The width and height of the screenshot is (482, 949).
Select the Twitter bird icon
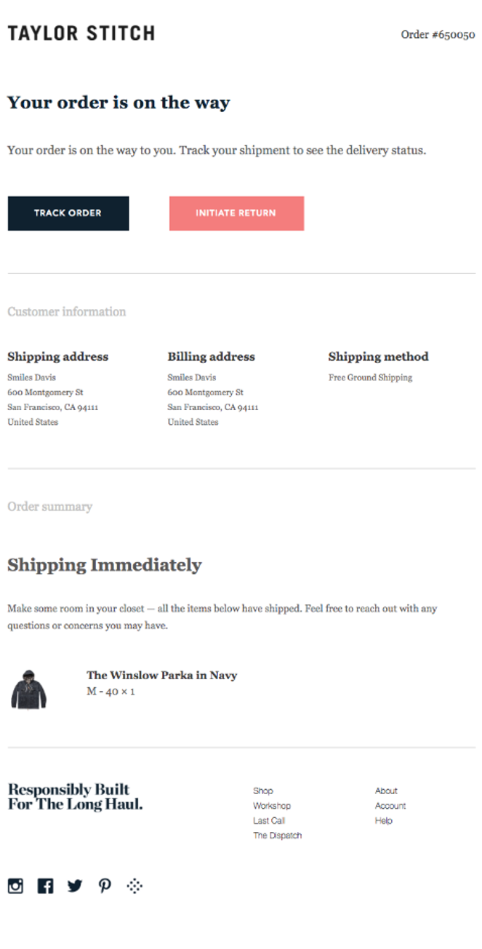click(x=75, y=886)
